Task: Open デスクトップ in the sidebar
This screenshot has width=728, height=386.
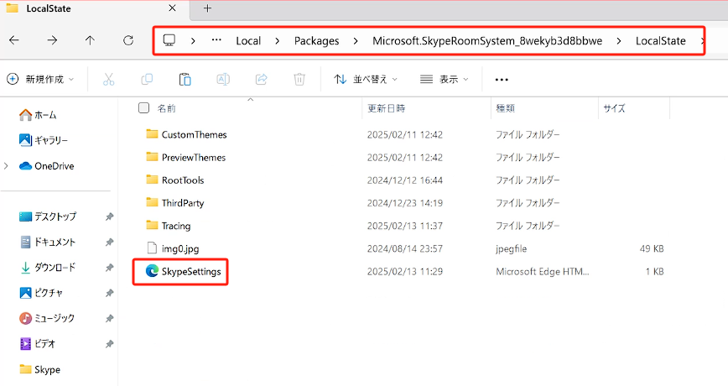Action: pos(48,216)
